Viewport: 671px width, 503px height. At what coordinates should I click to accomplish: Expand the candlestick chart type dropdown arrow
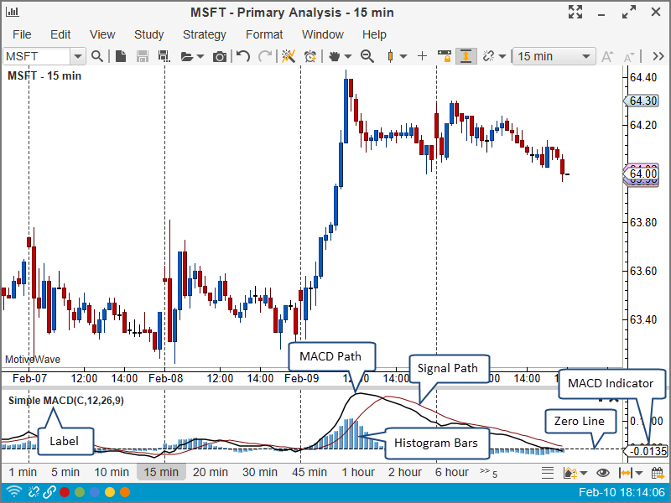pos(403,56)
